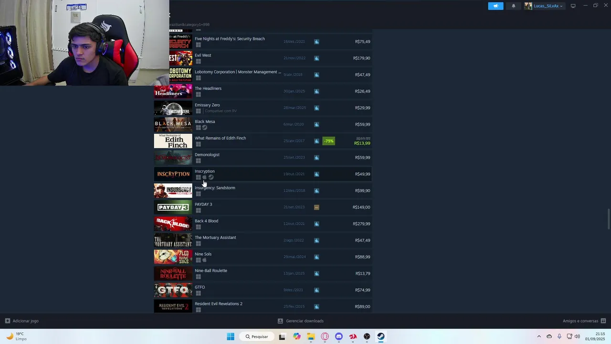Image resolution: width=611 pixels, height=344 pixels.
Task: Open File Explorer from the taskbar
Action: [x=311, y=336]
